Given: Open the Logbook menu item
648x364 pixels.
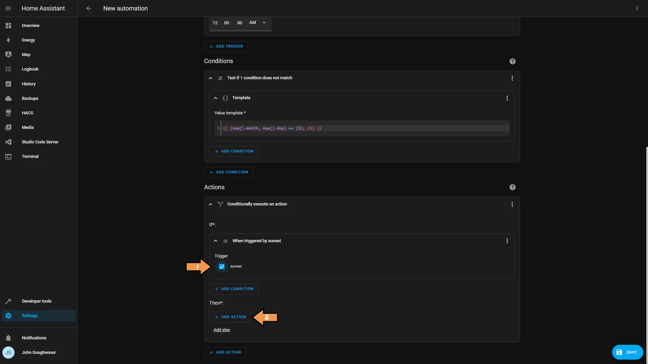Looking at the screenshot, I should pyautogui.click(x=38, y=69).
